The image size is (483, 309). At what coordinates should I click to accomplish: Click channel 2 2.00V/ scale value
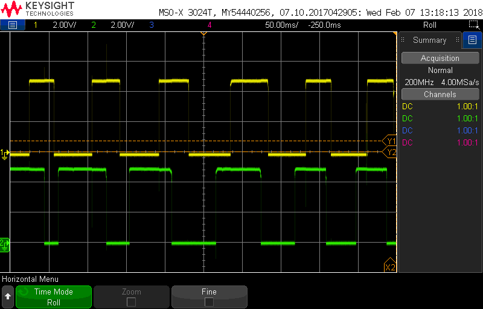(x=123, y=25)
